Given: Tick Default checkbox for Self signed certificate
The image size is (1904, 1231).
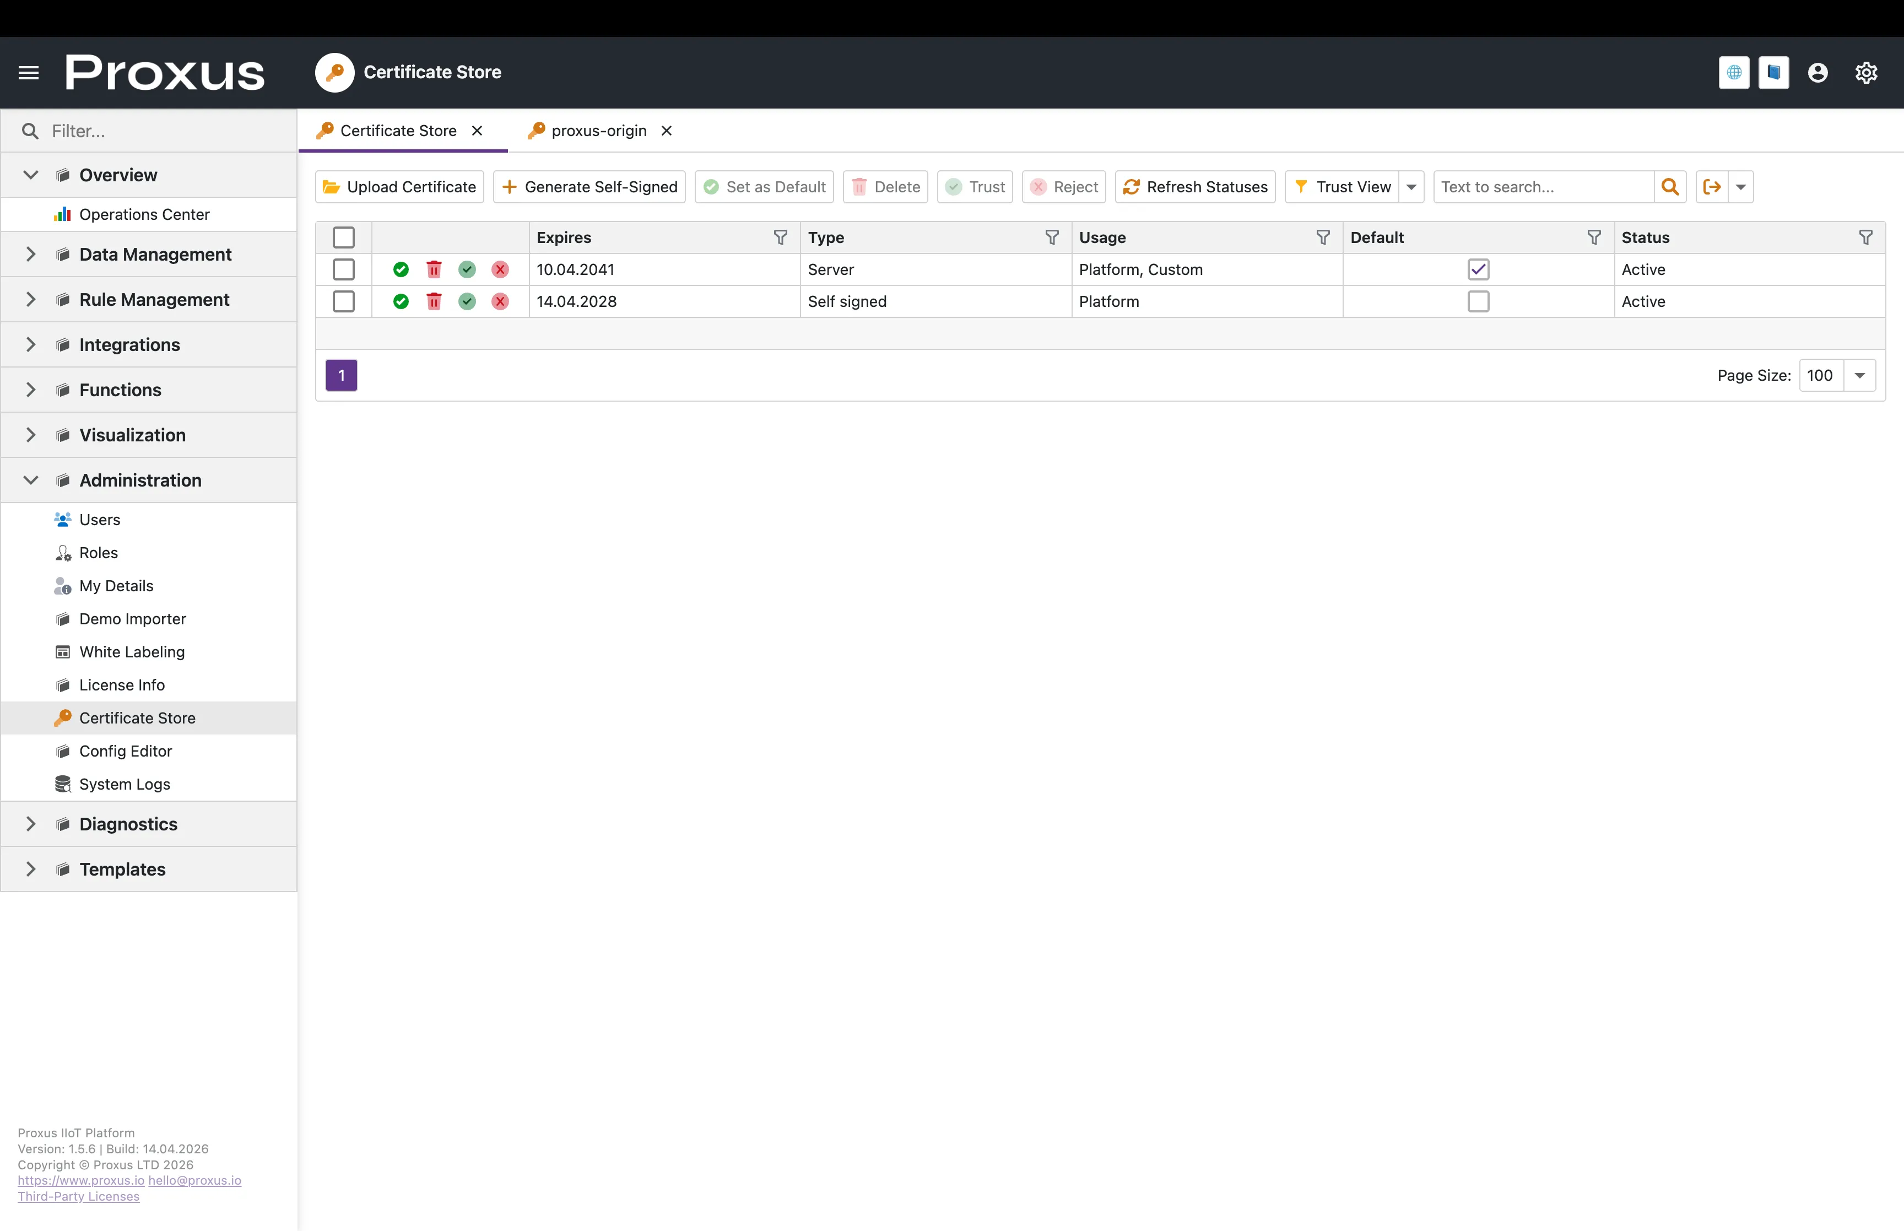Looking at the screenshot, I should pos(1478,301).
